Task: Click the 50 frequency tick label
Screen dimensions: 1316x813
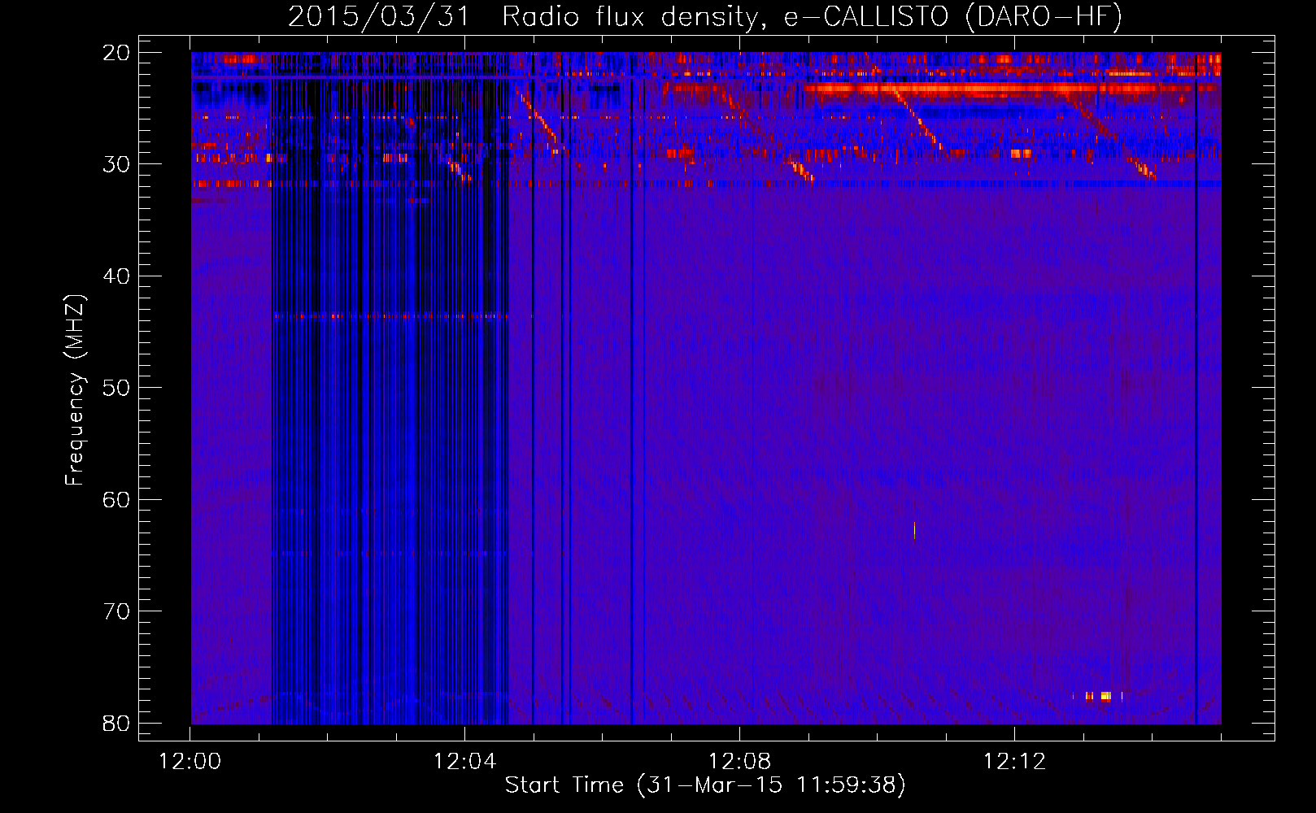Action: [116, 388]
